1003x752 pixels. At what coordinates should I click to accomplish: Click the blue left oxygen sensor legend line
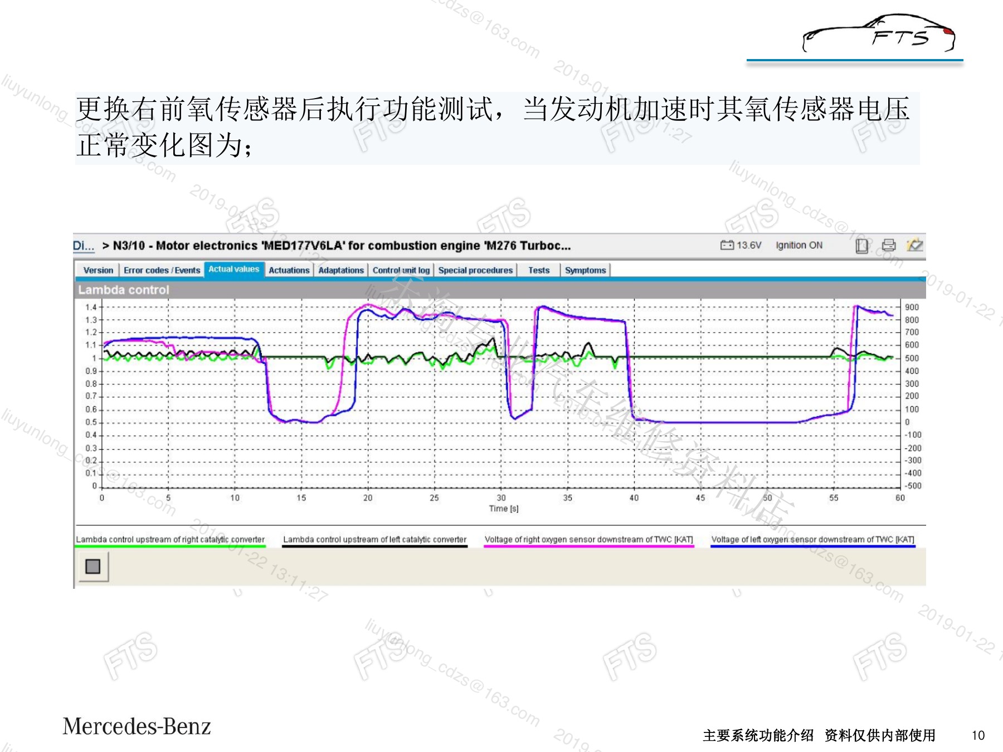click(x=813, y=546)
